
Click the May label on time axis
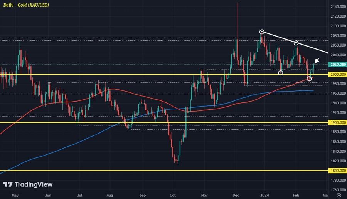pyautogui.click(x=15, y=195)
